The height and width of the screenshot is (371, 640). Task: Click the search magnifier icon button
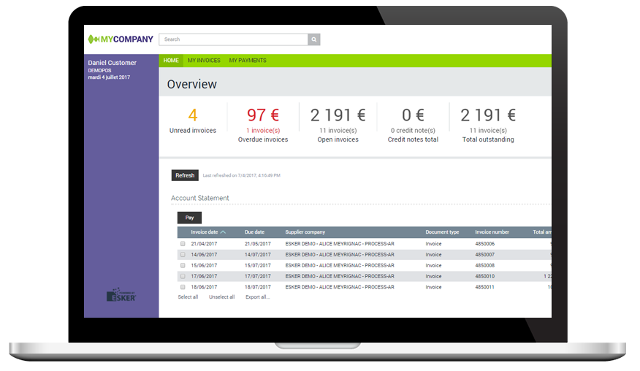[314, 39]
